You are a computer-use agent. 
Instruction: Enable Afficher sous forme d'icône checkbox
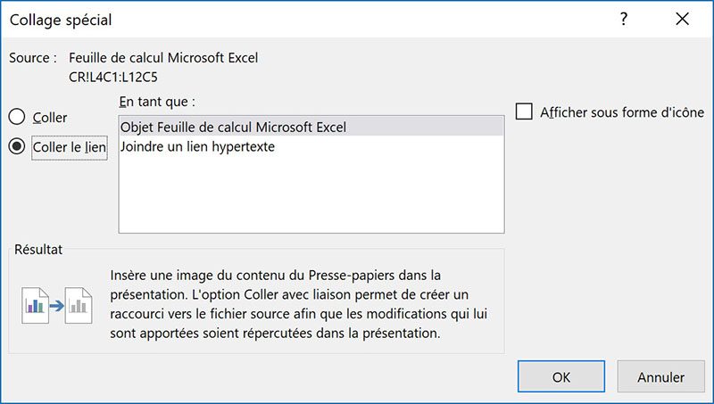524,112
